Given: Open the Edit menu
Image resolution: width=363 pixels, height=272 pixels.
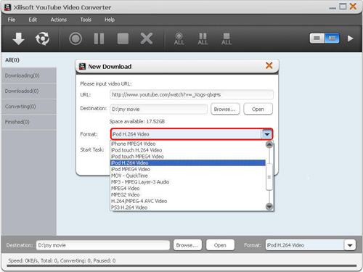Looking at the screenshot, I should tap(33, 20).
